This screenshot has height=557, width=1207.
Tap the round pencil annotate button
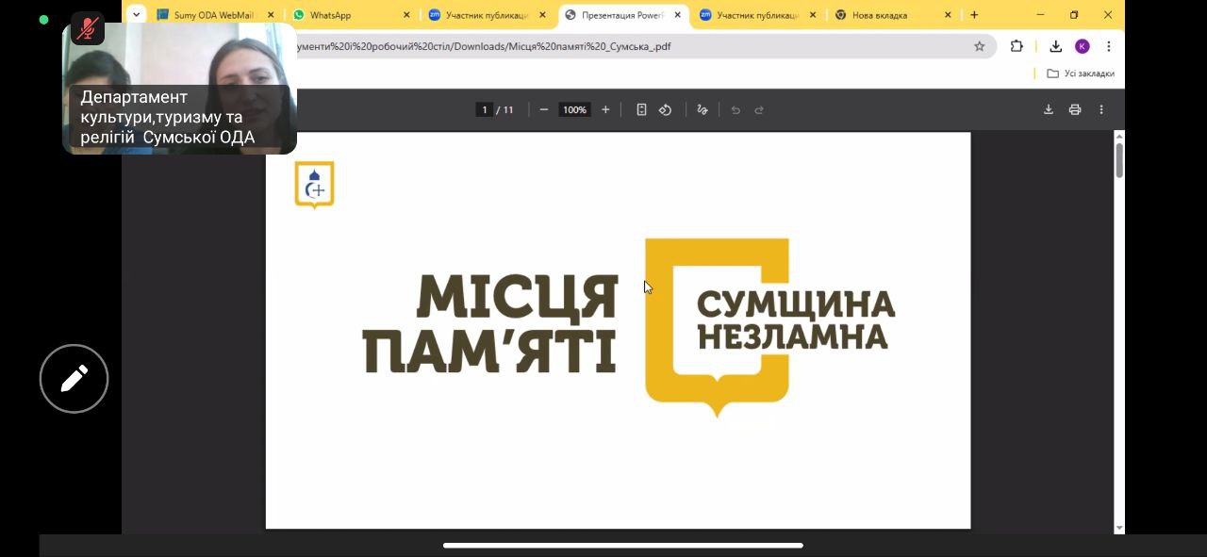click(x=74, y=378)
